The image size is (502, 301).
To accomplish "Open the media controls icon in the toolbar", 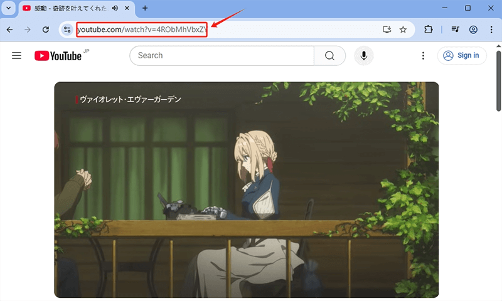I will pos(456,29).
